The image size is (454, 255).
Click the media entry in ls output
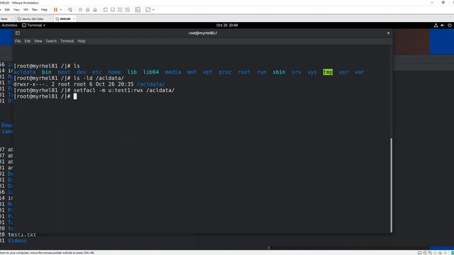(173, 72)
